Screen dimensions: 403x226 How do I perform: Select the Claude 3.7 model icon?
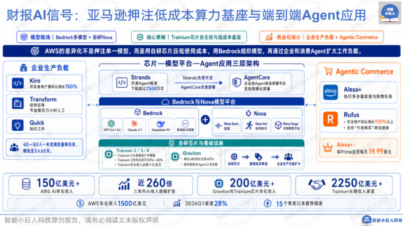[x=134, y=124]
